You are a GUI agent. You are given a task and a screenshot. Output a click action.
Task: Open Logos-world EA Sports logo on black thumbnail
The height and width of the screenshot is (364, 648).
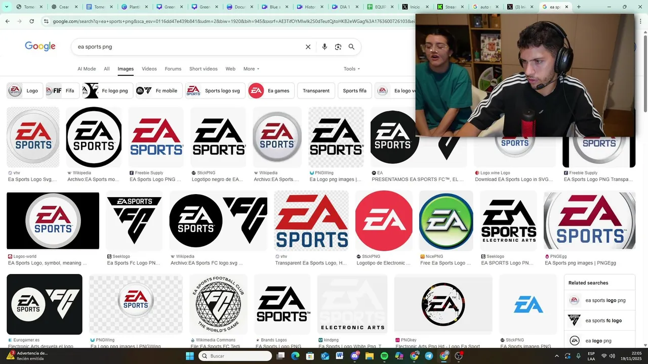[53, 220]
